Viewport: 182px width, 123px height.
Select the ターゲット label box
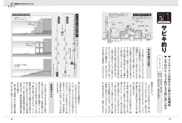(160, 64)
